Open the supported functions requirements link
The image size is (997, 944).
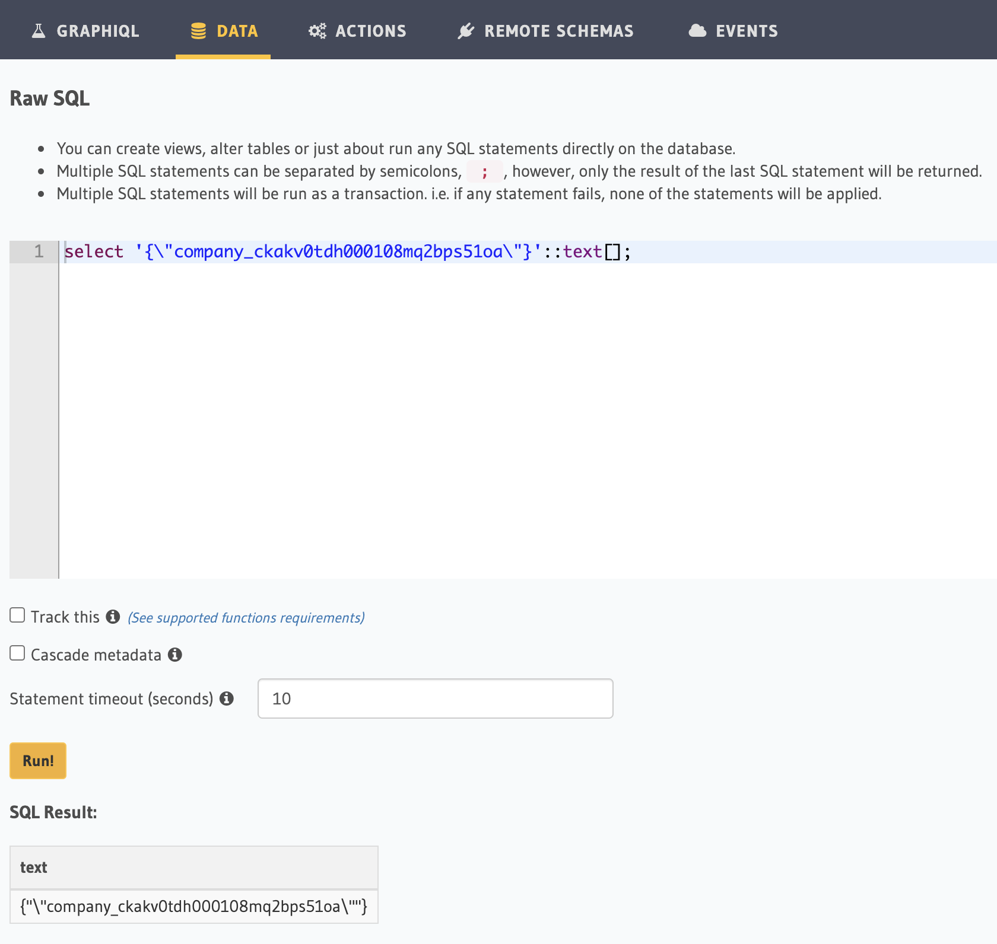coord(245,617)
